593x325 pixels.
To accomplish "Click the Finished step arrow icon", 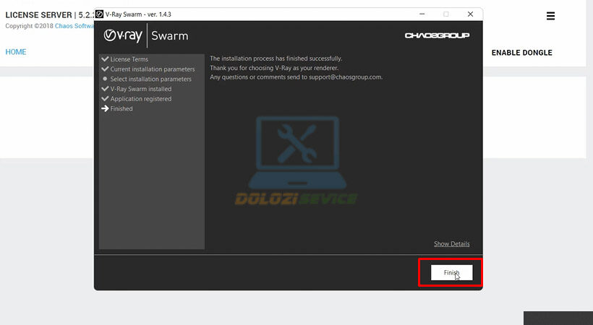I will pyautogui.click(x=106, y=109).
